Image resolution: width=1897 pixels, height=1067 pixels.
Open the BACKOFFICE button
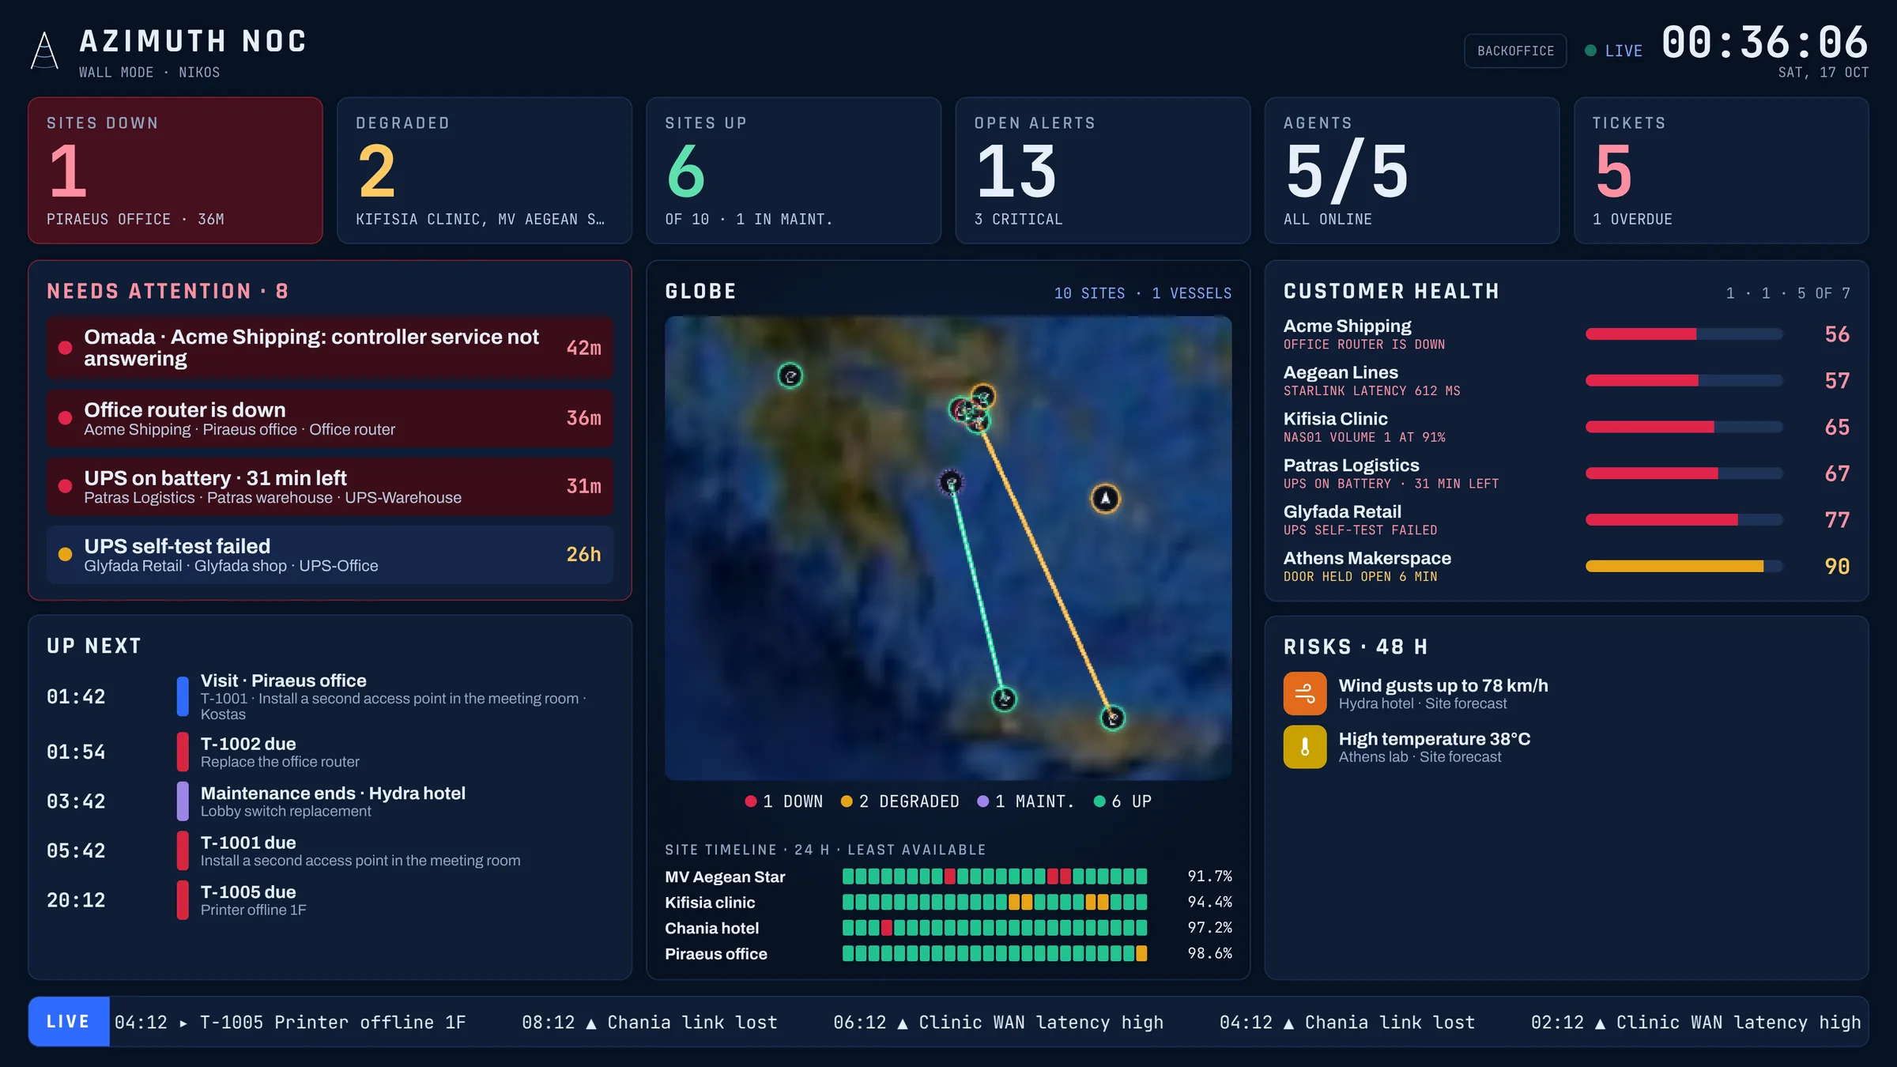tap(1515, 51)
